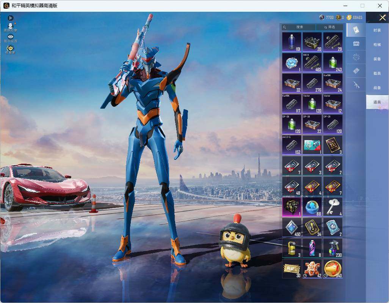Select the supply crate sub-category tab
This screenshot has width=389, height=303.
356,44
